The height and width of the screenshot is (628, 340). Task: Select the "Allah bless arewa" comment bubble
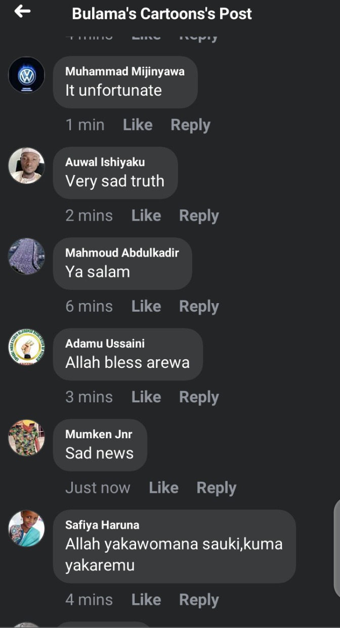coord(128,354)
